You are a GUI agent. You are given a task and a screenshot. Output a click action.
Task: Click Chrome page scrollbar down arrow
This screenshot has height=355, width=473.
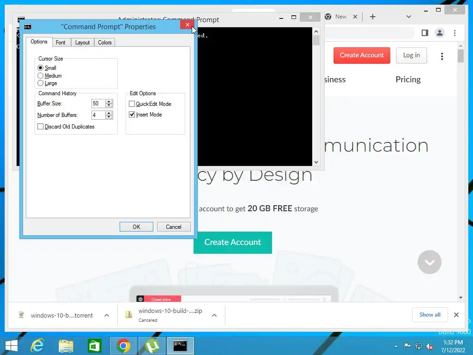click(461, 298)
